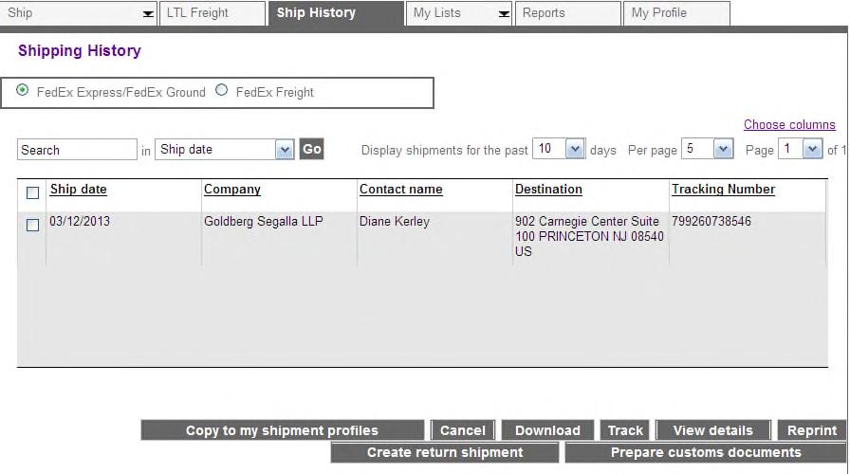
Task: Click the View details button
Action: (713, 430)
